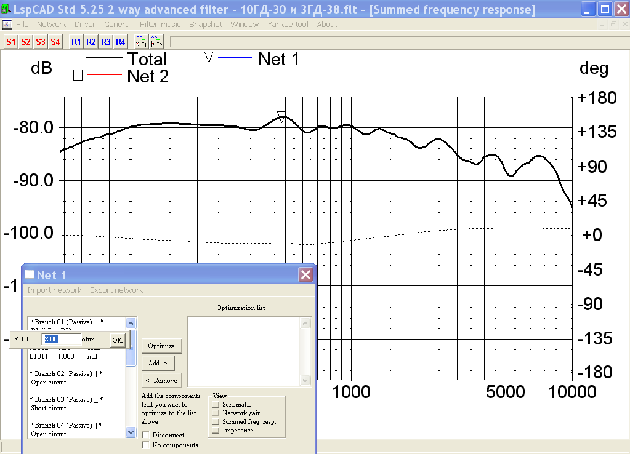Click the empty Optimization list box
Viewport: 630px width, 454px height.
(x=244, y=352)
